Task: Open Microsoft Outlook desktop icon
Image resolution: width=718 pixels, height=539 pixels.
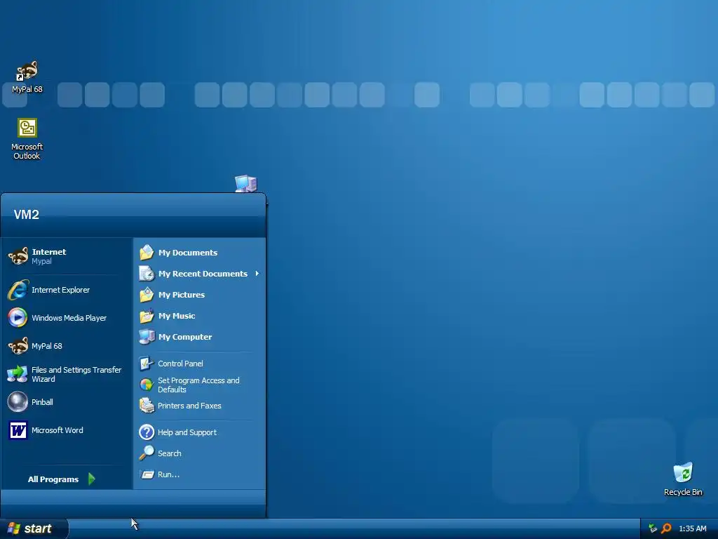Action: click(27, 139)
